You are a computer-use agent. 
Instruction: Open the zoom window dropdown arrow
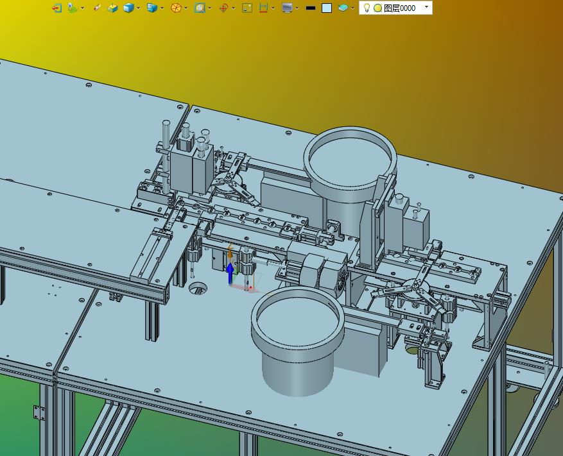coord(210,8)
